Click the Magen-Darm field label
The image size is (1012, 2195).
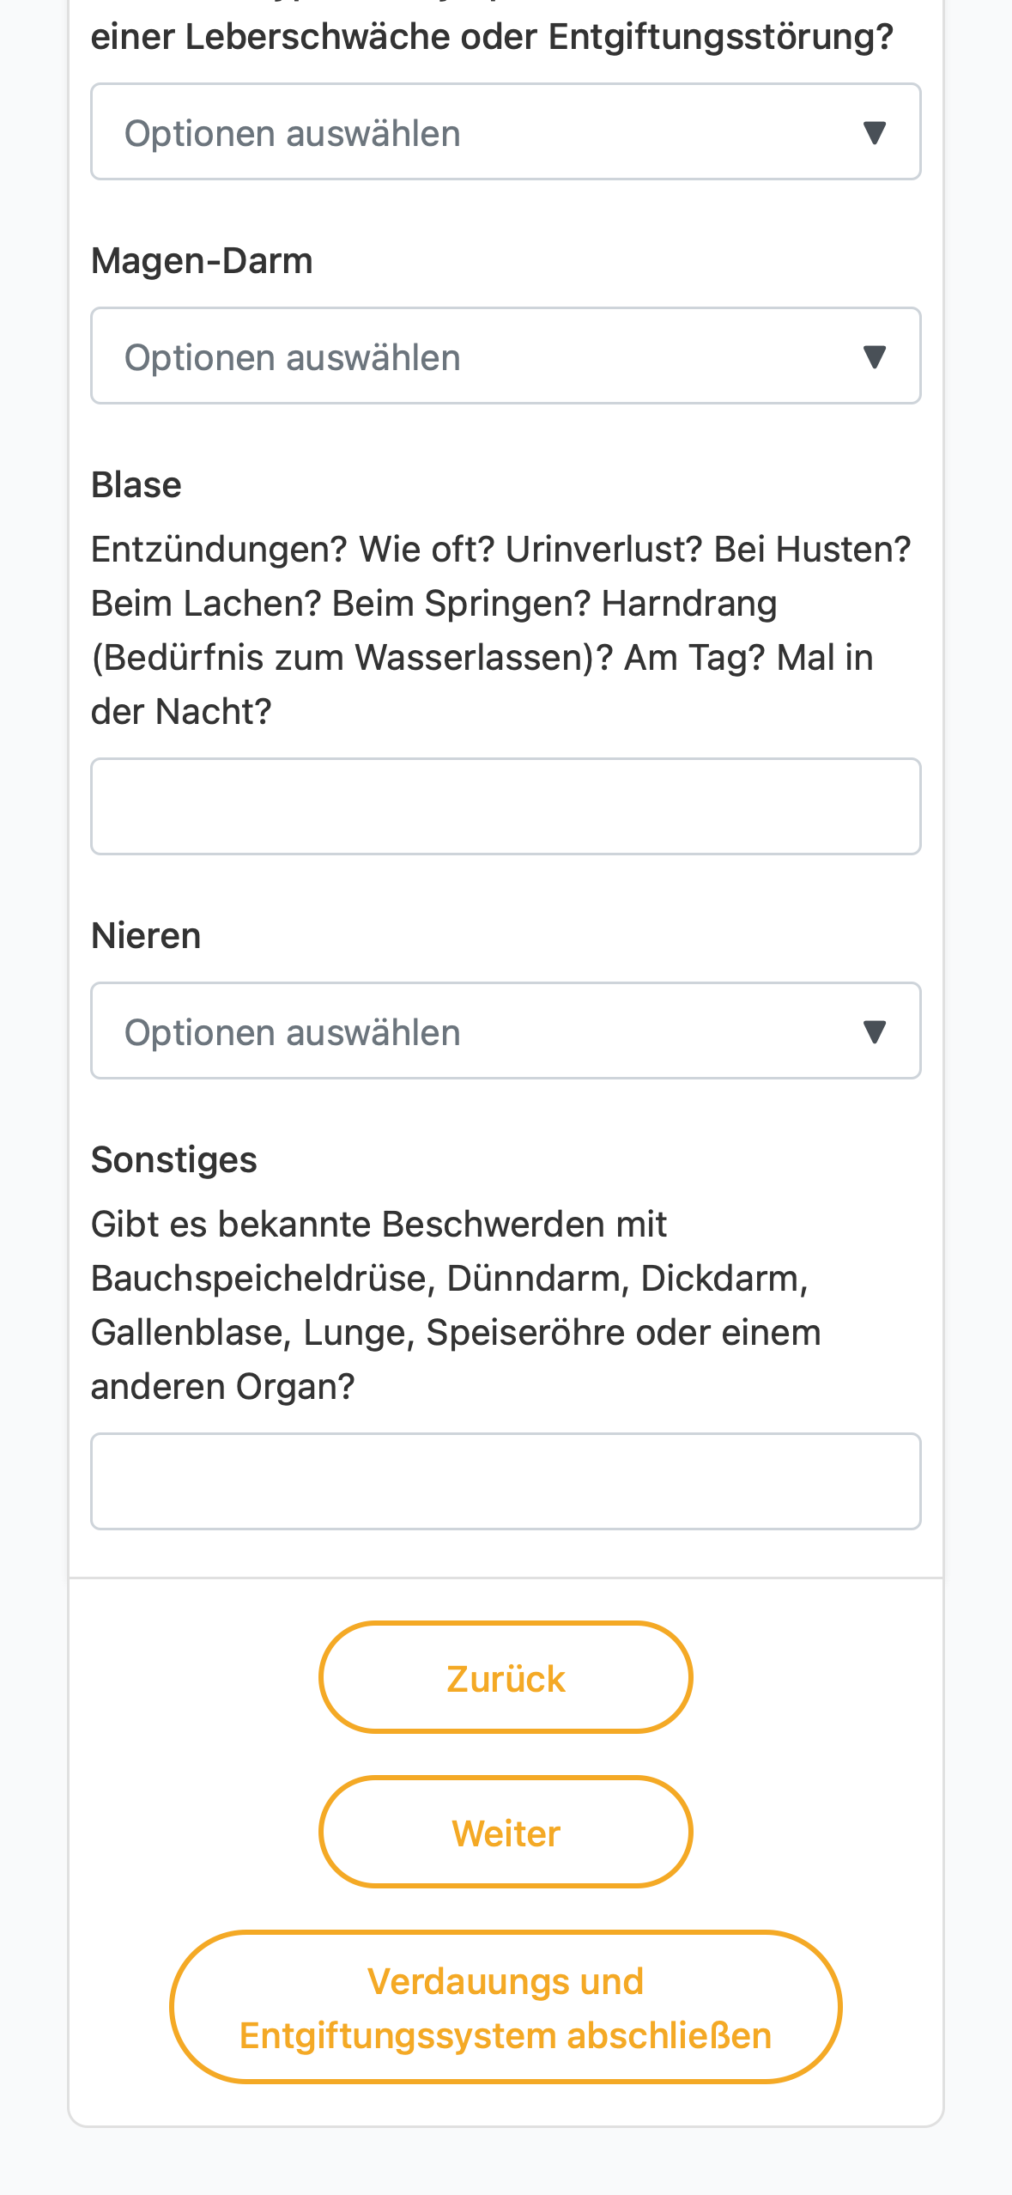202,261
